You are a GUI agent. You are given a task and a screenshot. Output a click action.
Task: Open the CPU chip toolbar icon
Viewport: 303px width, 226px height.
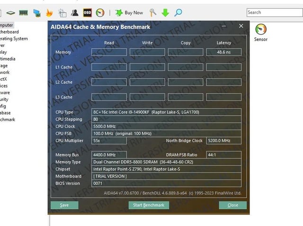tap(10, 13)
